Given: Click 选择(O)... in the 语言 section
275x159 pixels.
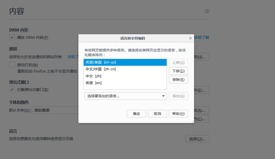Looking at the screenshot, I should click(x=197, y=139).
